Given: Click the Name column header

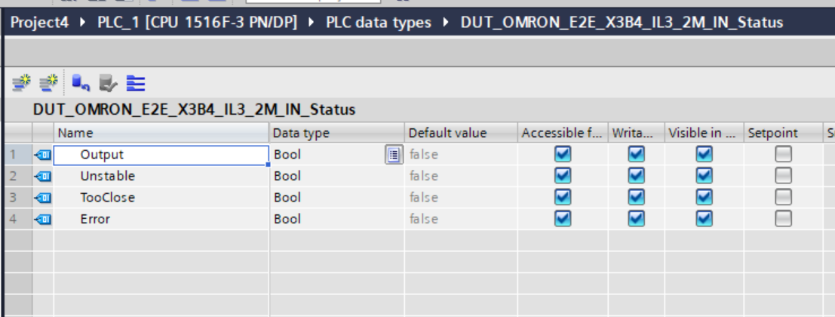Looking at the screenshot, I should pyautogui.click(x=161, y=133).
